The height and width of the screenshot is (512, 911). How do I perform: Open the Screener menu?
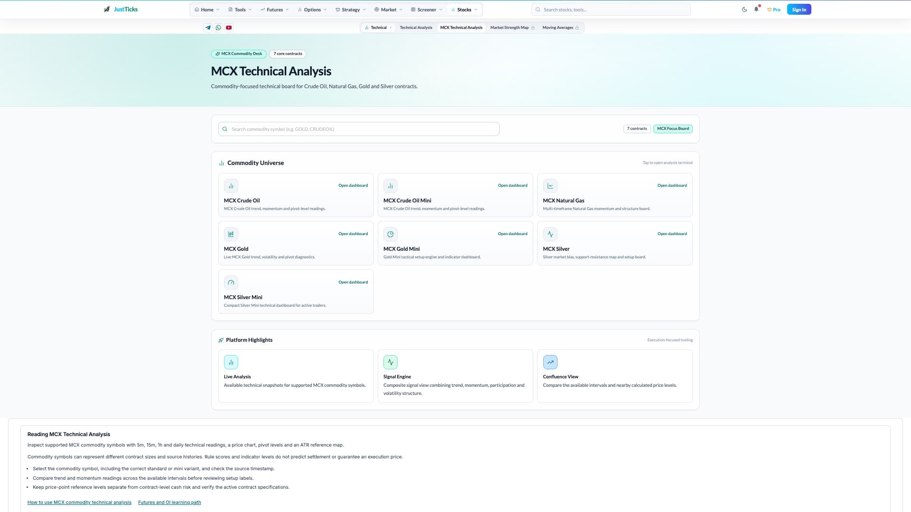pos(427,9)
